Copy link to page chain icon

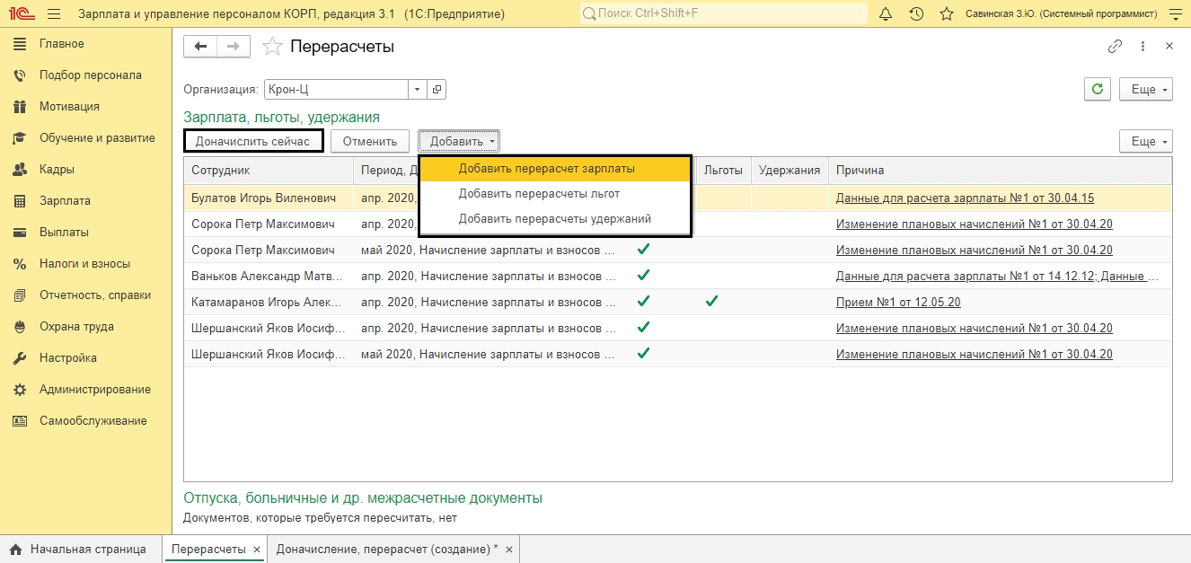pos(1116,47)
